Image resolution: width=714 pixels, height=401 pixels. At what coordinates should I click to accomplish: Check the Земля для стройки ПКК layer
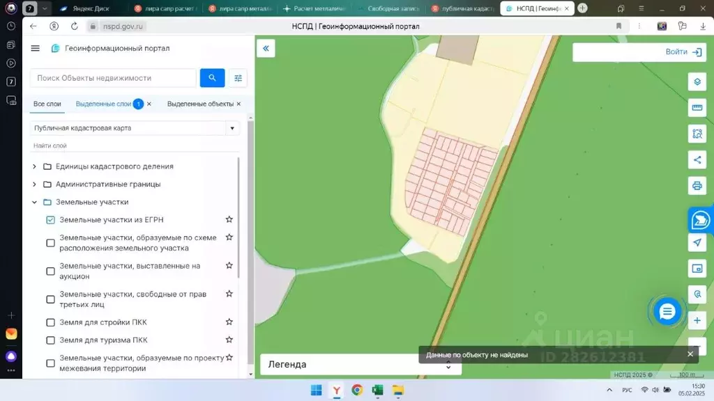[x=50, y=322]
